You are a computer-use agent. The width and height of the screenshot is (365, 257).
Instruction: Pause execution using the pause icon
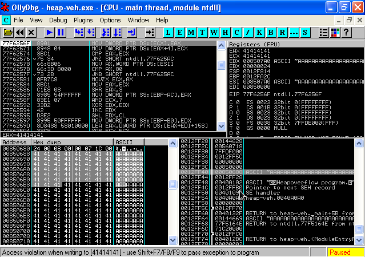click(x=61, y=33)
